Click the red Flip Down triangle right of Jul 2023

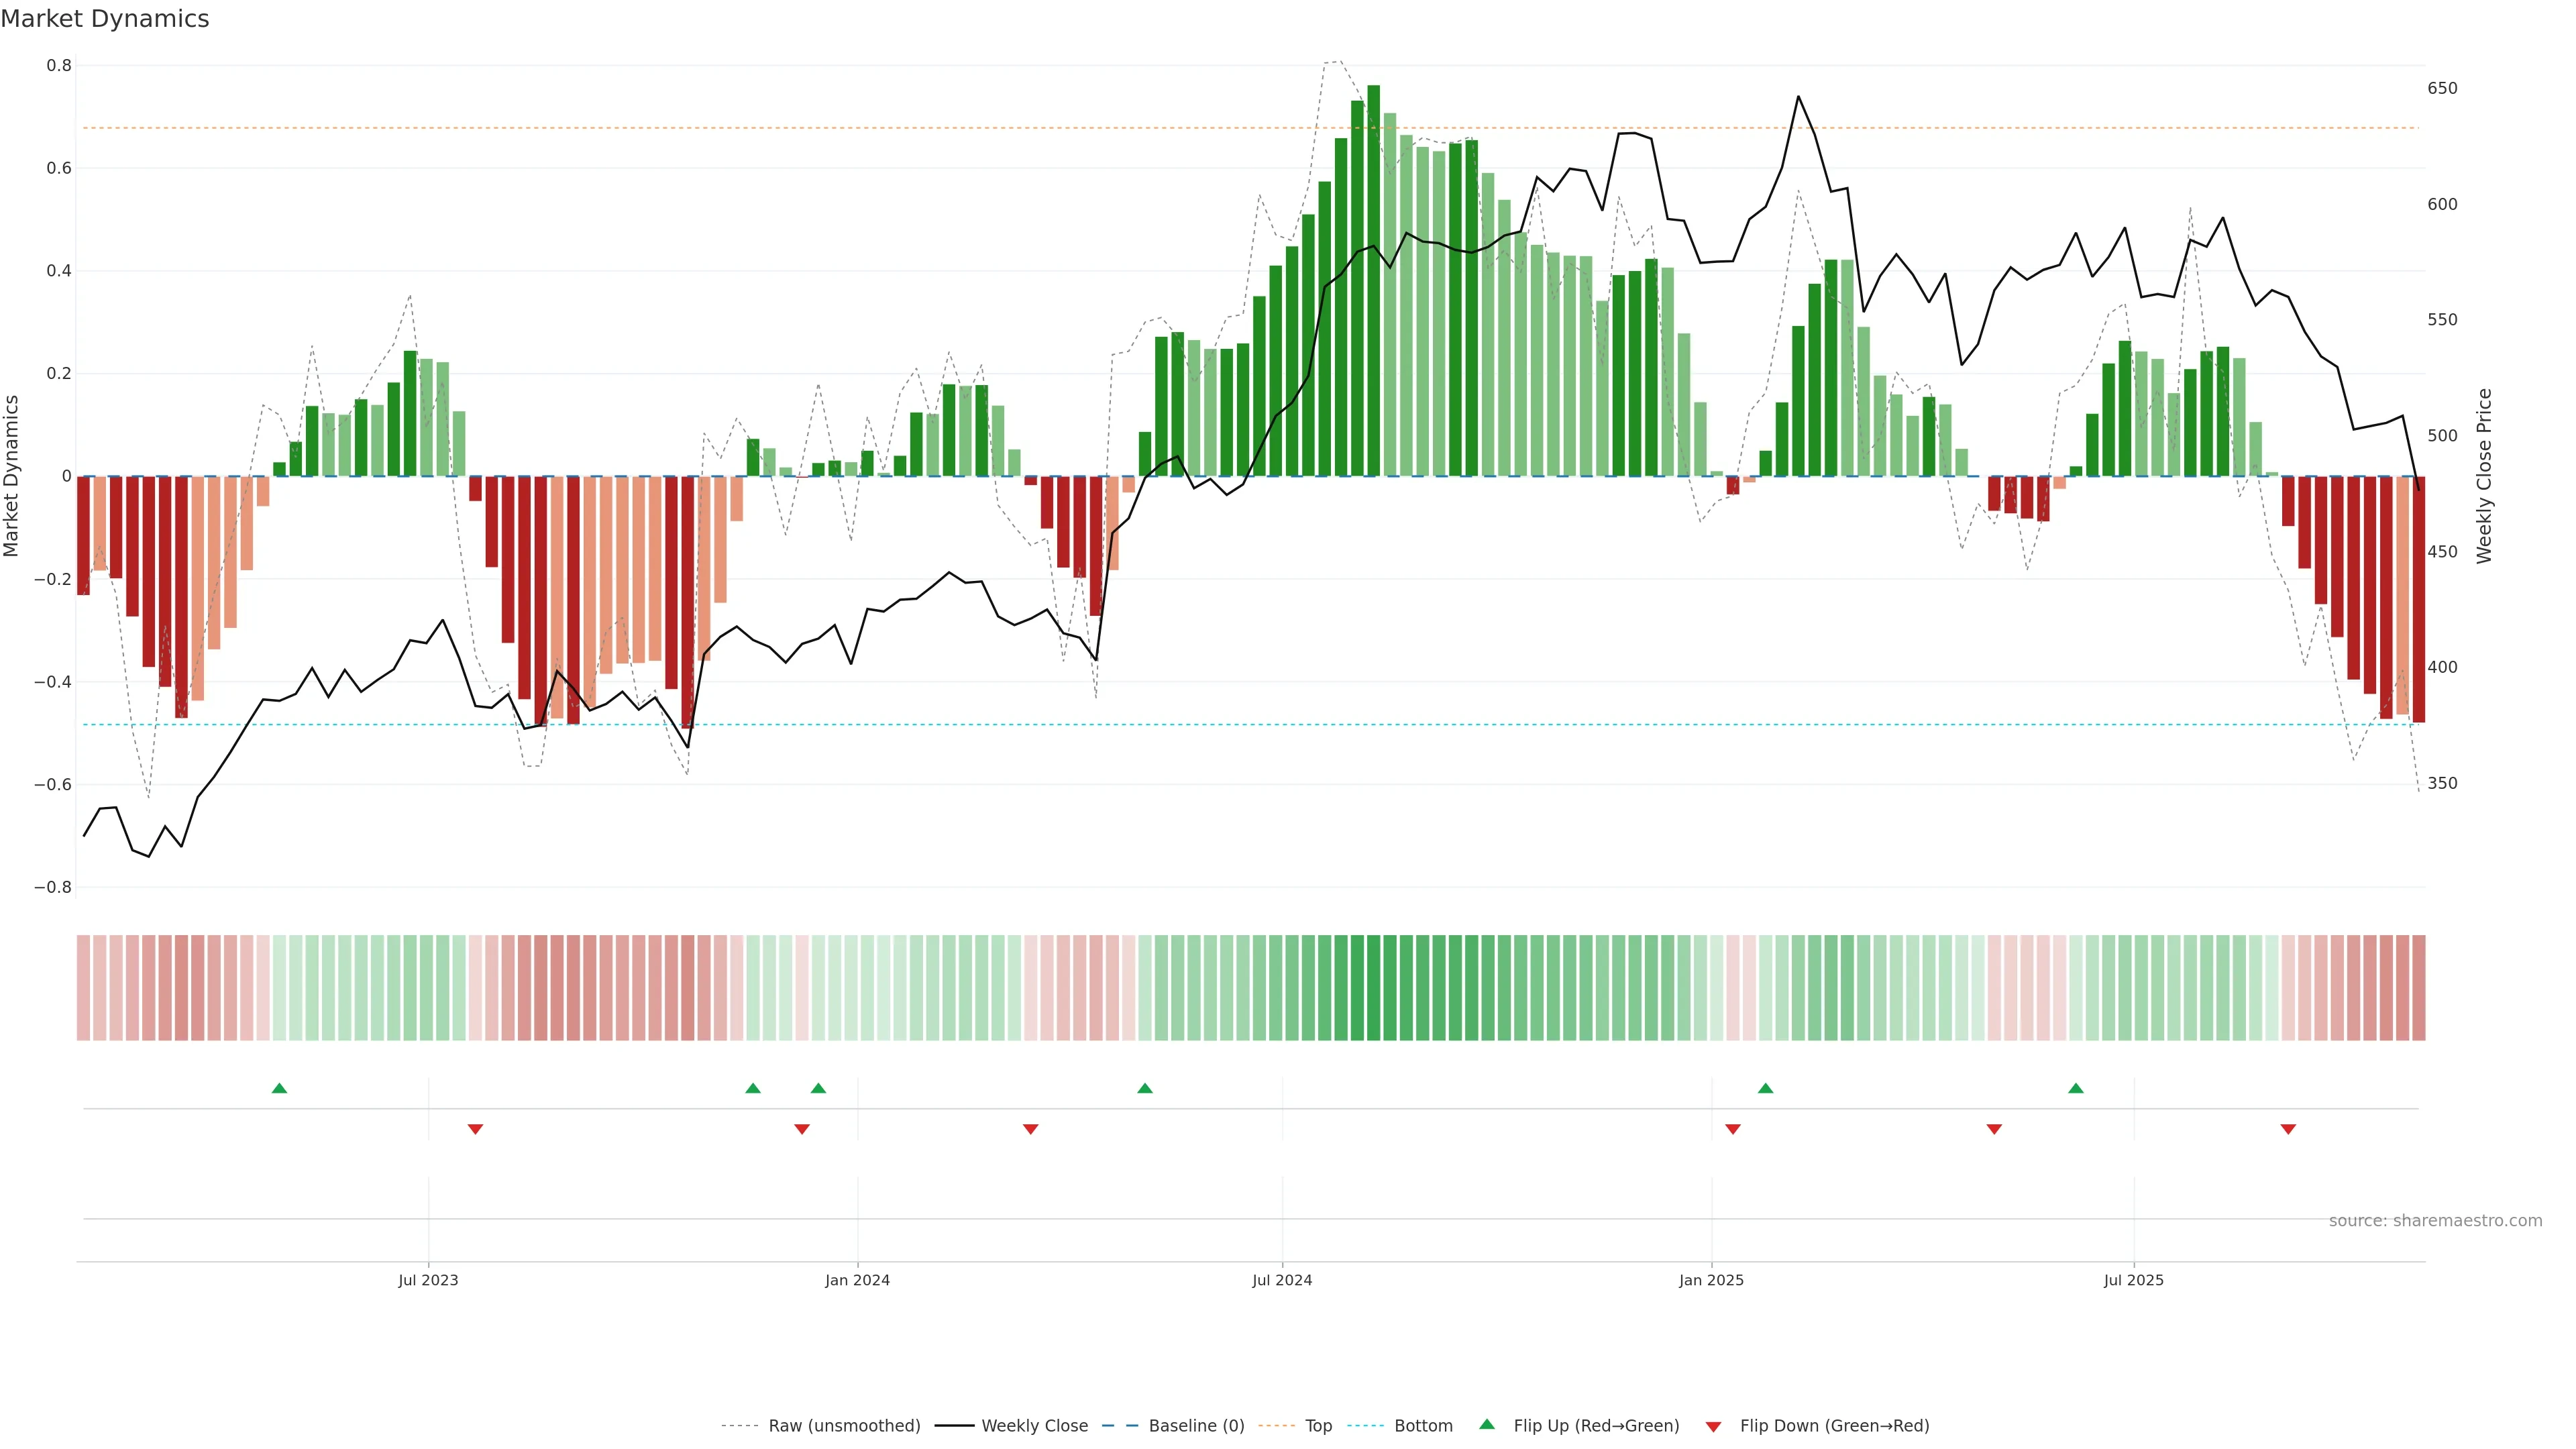[x=475, y=1129]
